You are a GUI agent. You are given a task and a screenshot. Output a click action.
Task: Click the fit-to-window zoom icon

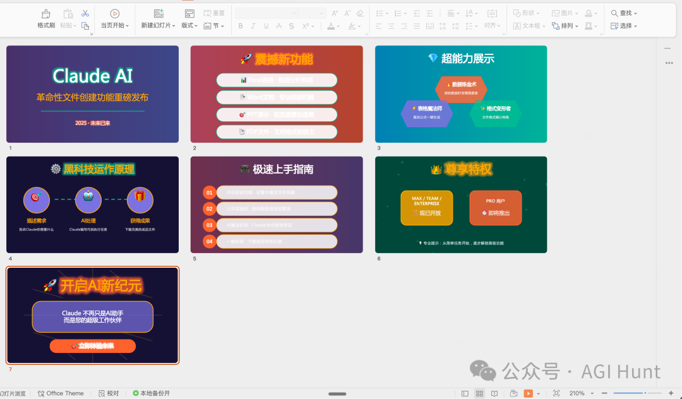click(556, 393)
